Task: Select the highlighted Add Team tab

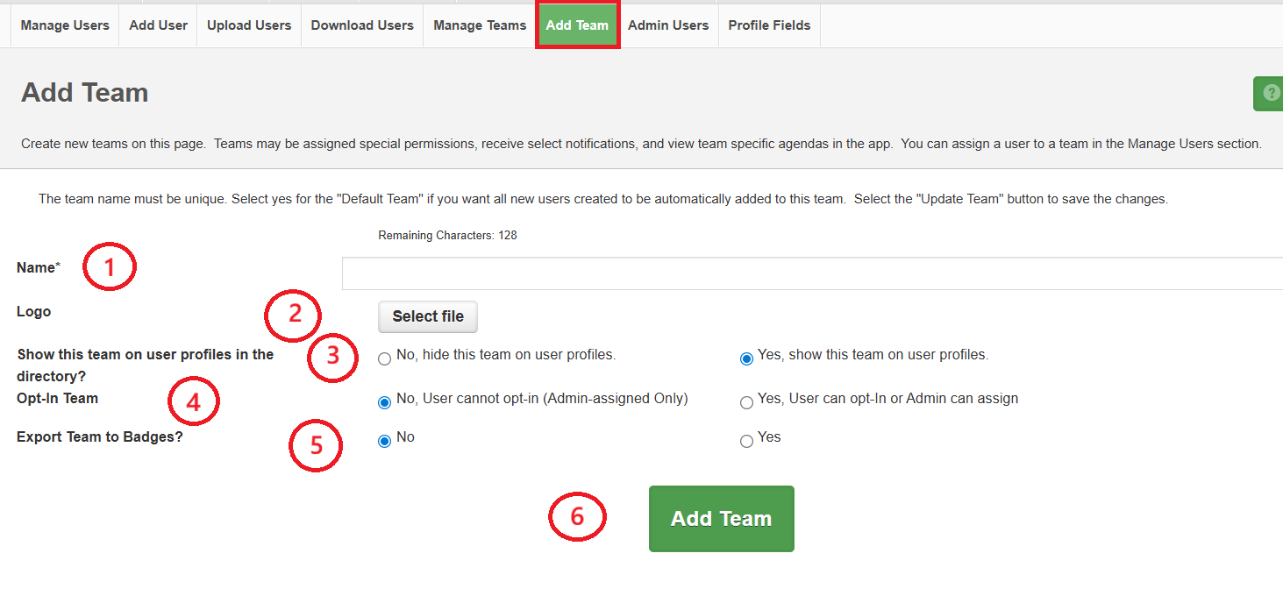Action: pos(577,25)
